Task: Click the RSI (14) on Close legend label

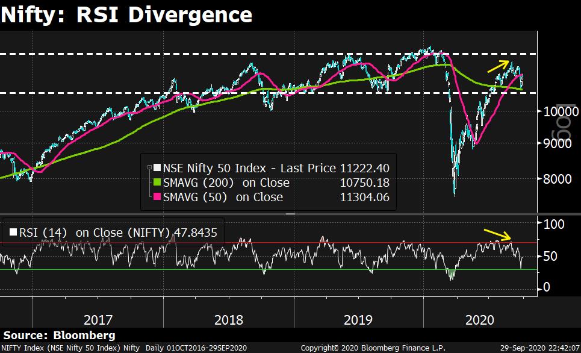Action: click(114, 231)
